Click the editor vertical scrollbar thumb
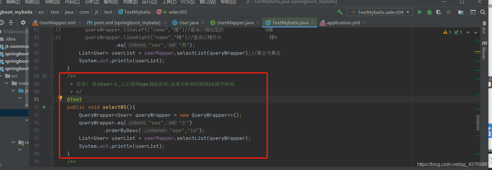This screenshot has width=492, height=170. point(478,123)
